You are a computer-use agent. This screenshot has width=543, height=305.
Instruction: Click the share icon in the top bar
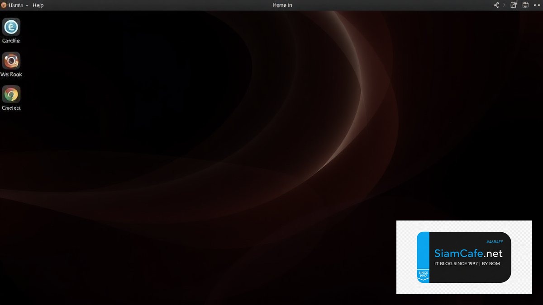pyautogui.click(x=496, y=5)
